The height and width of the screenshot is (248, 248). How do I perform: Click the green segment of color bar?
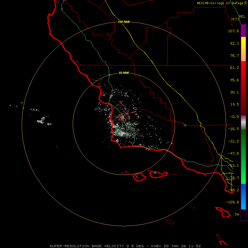[243, 157]
